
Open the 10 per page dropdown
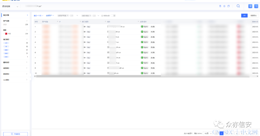point(208,133)
